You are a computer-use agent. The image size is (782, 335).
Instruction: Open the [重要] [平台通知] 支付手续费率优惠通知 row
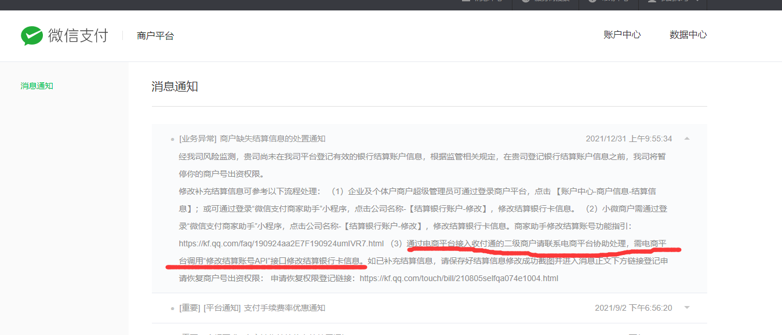[x=430, y=308]
